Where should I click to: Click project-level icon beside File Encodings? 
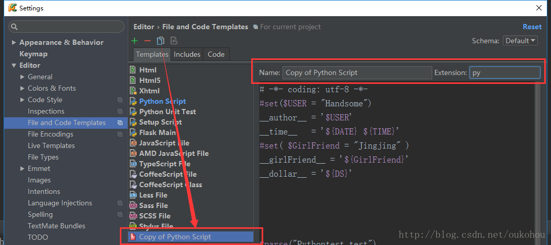click(x=120, y=134)
